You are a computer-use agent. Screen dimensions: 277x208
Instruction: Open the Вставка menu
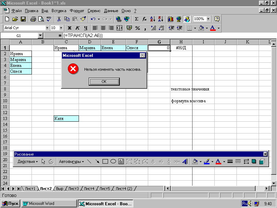point(59,11)
